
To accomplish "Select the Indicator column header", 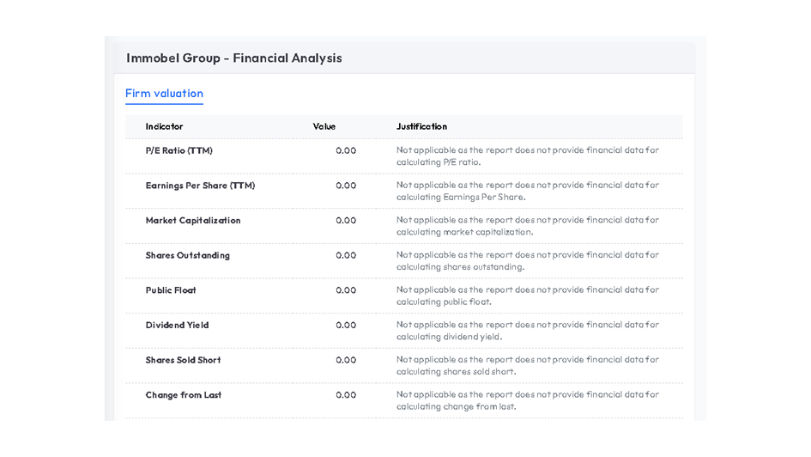I will (164, 126).
